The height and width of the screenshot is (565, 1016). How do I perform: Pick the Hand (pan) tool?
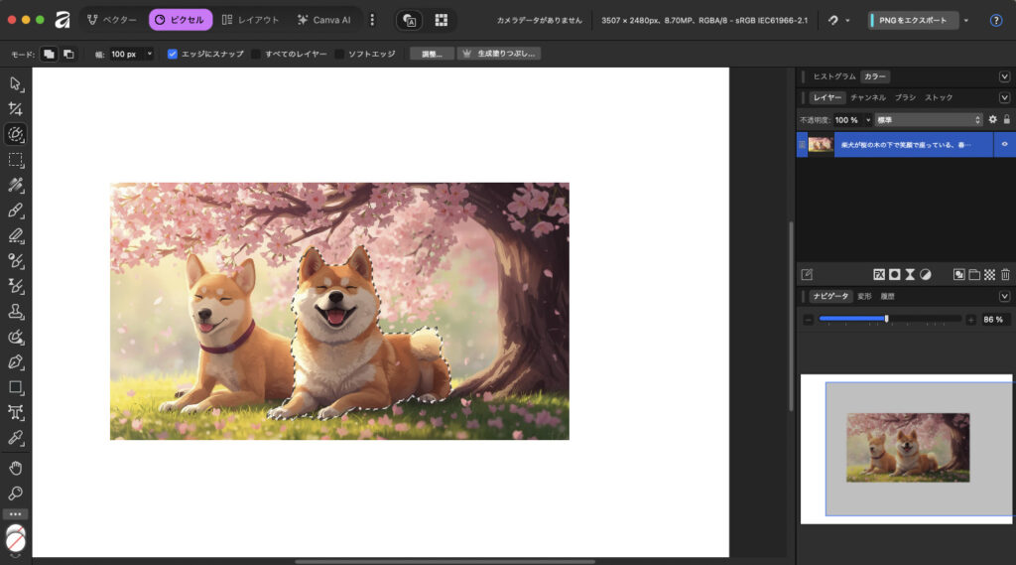(x=15, y=468)
